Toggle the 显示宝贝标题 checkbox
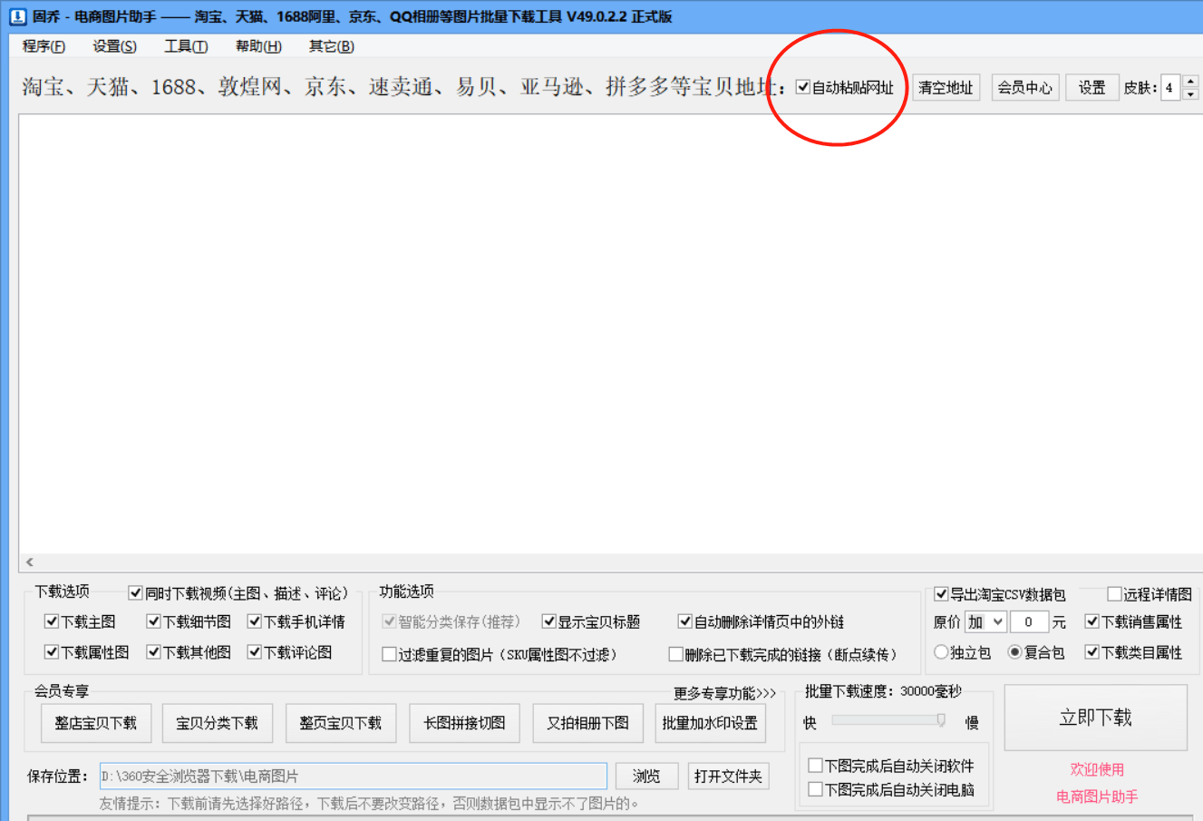This screenshot has width=1203, height=821. pos(548,621)
